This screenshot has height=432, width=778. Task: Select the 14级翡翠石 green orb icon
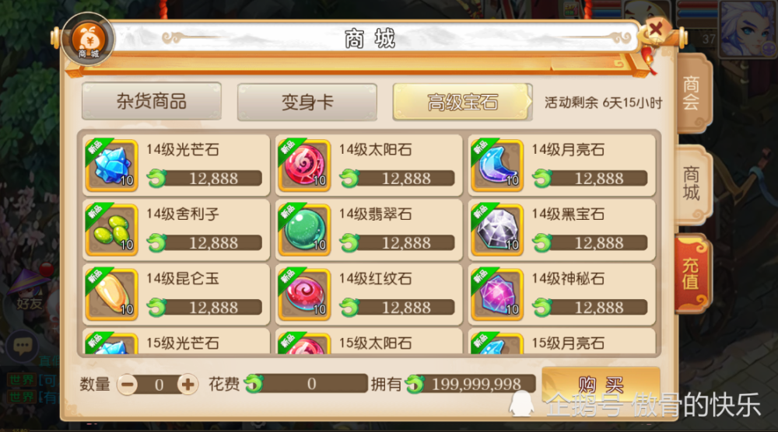(x=304, y=230)
